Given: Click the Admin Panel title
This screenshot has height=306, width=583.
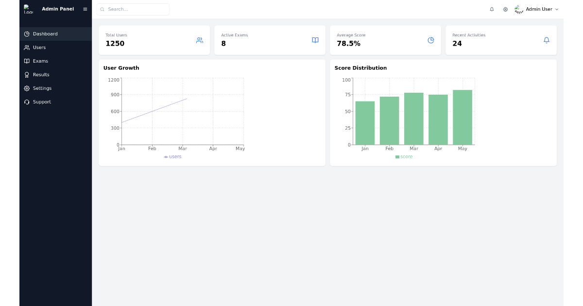Looking at the screenshot, I should pos(58,9).
